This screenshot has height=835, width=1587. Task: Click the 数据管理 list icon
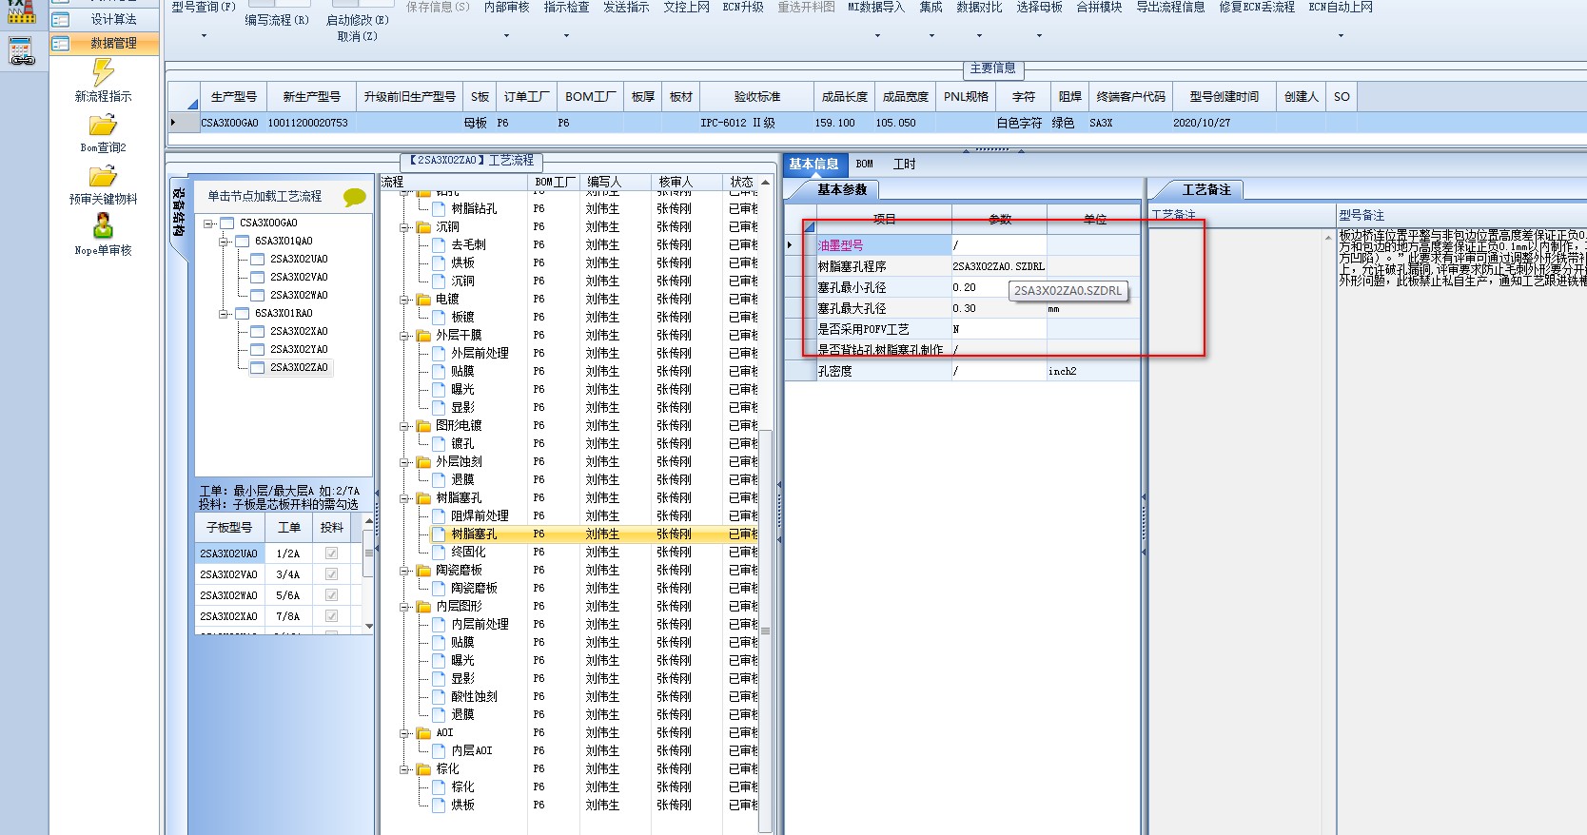[x=60, y=43]
